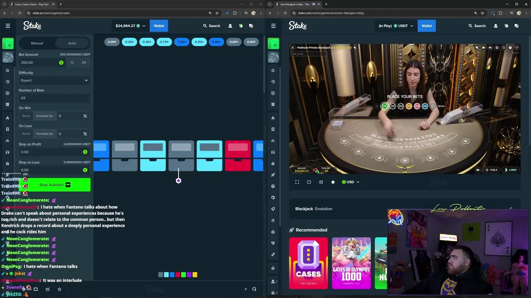The width and height of the screenshot is (531, 298).
Task: Select Increase by option under On Loss
Action: (45, 134)
